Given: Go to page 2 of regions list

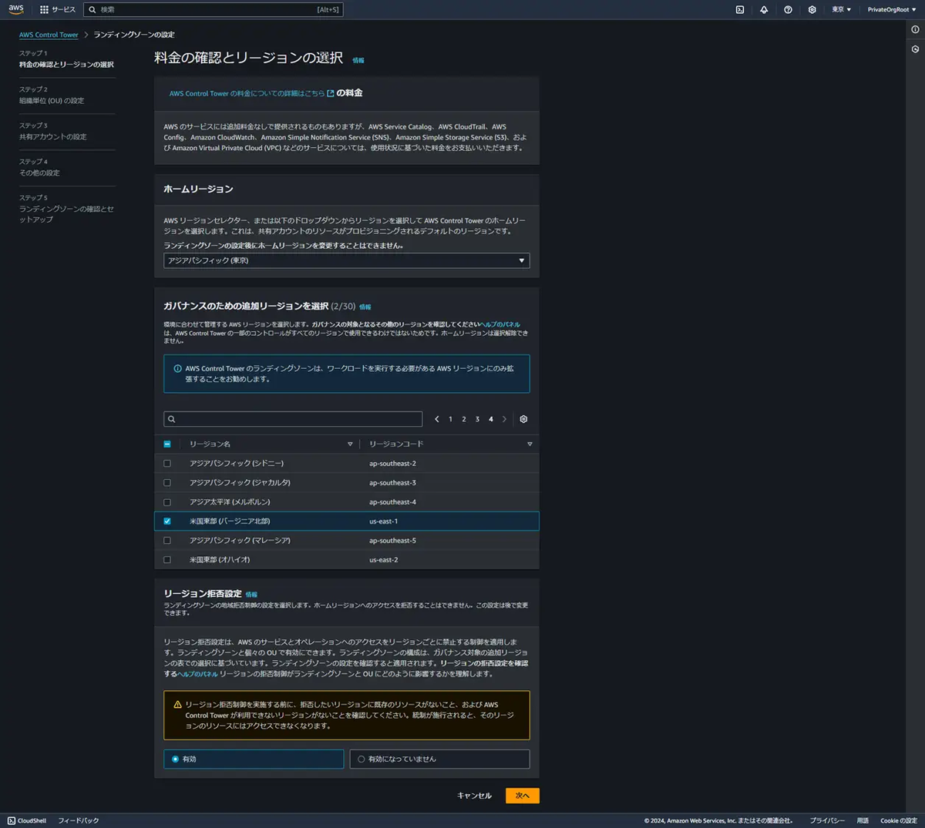Looking at the screenshot, I should pos(464,419).
